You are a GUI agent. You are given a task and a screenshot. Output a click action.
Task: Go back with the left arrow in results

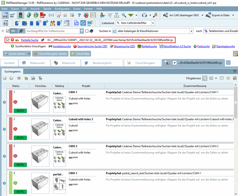(5, 78)
